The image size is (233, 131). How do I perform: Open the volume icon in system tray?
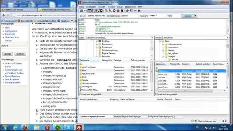(214, 128)
